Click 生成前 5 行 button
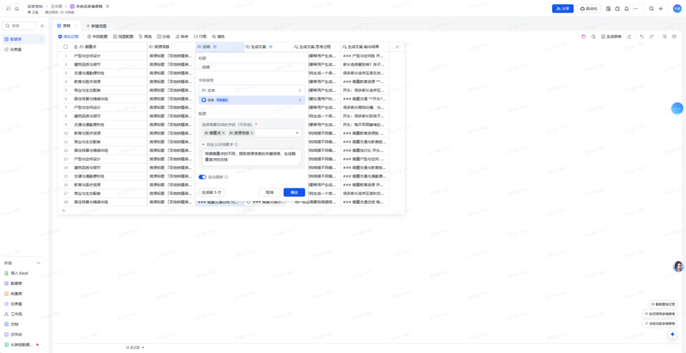Screen dimensions: 686x353 [212, 192]
